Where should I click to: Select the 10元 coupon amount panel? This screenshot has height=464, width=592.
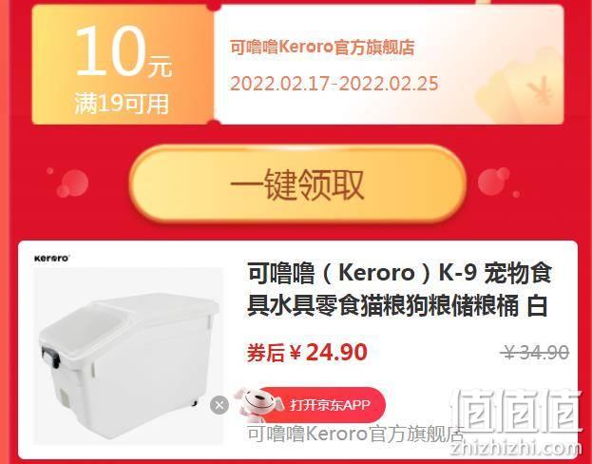point(124,65)
